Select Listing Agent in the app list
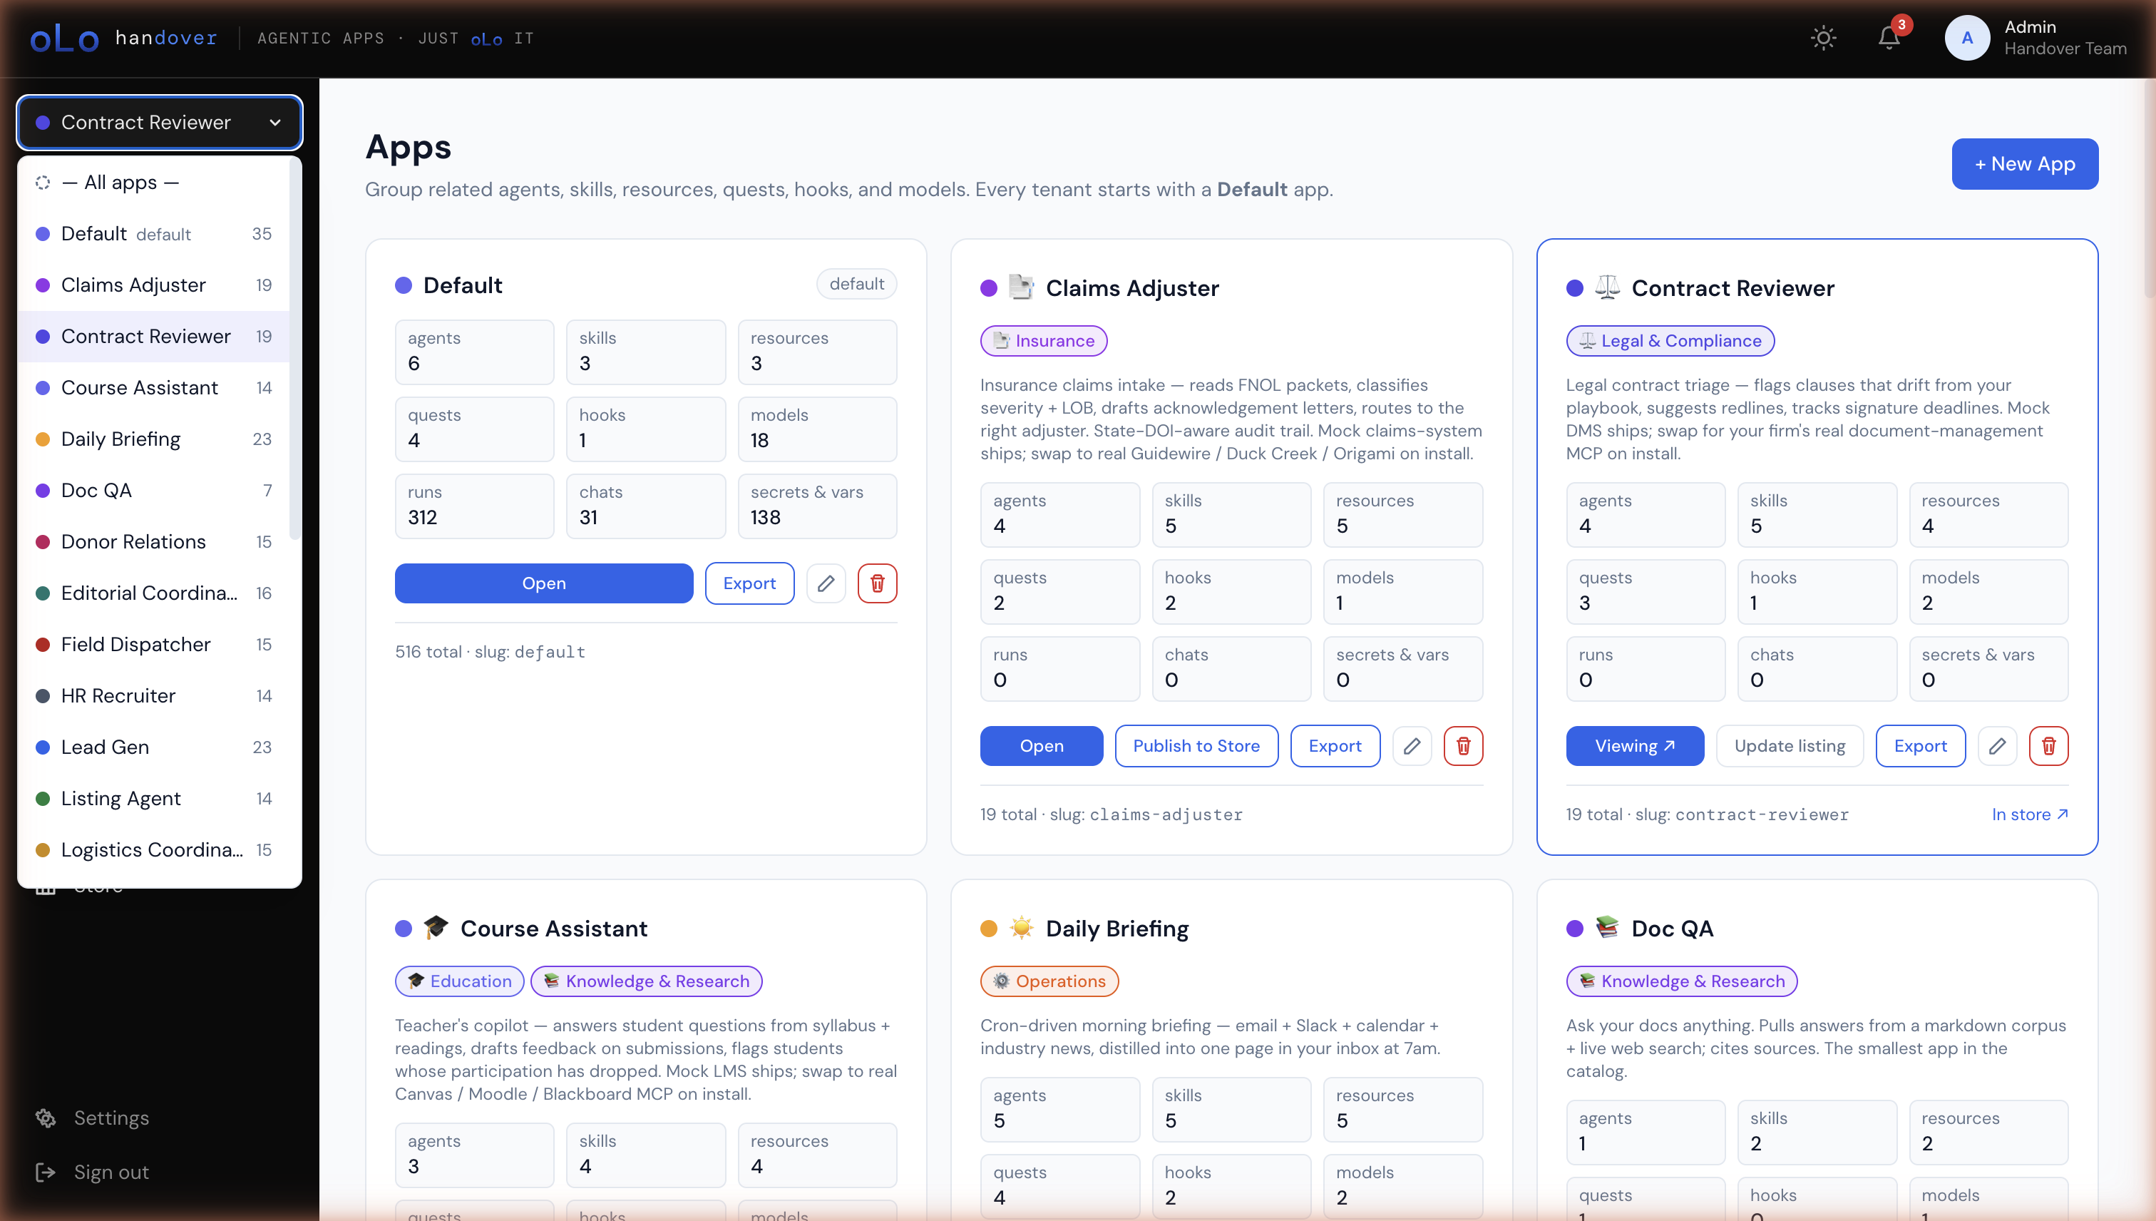Screen dimensions: 2156x1221 (x=153, y=798)
